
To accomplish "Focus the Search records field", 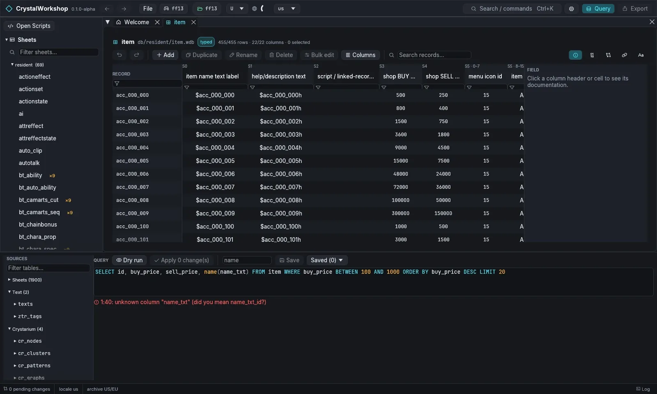I will click(x=434, y=55).
